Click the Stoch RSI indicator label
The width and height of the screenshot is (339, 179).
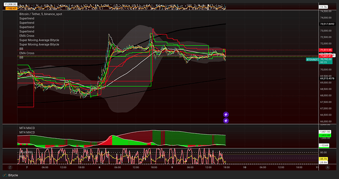coord(26,153)
